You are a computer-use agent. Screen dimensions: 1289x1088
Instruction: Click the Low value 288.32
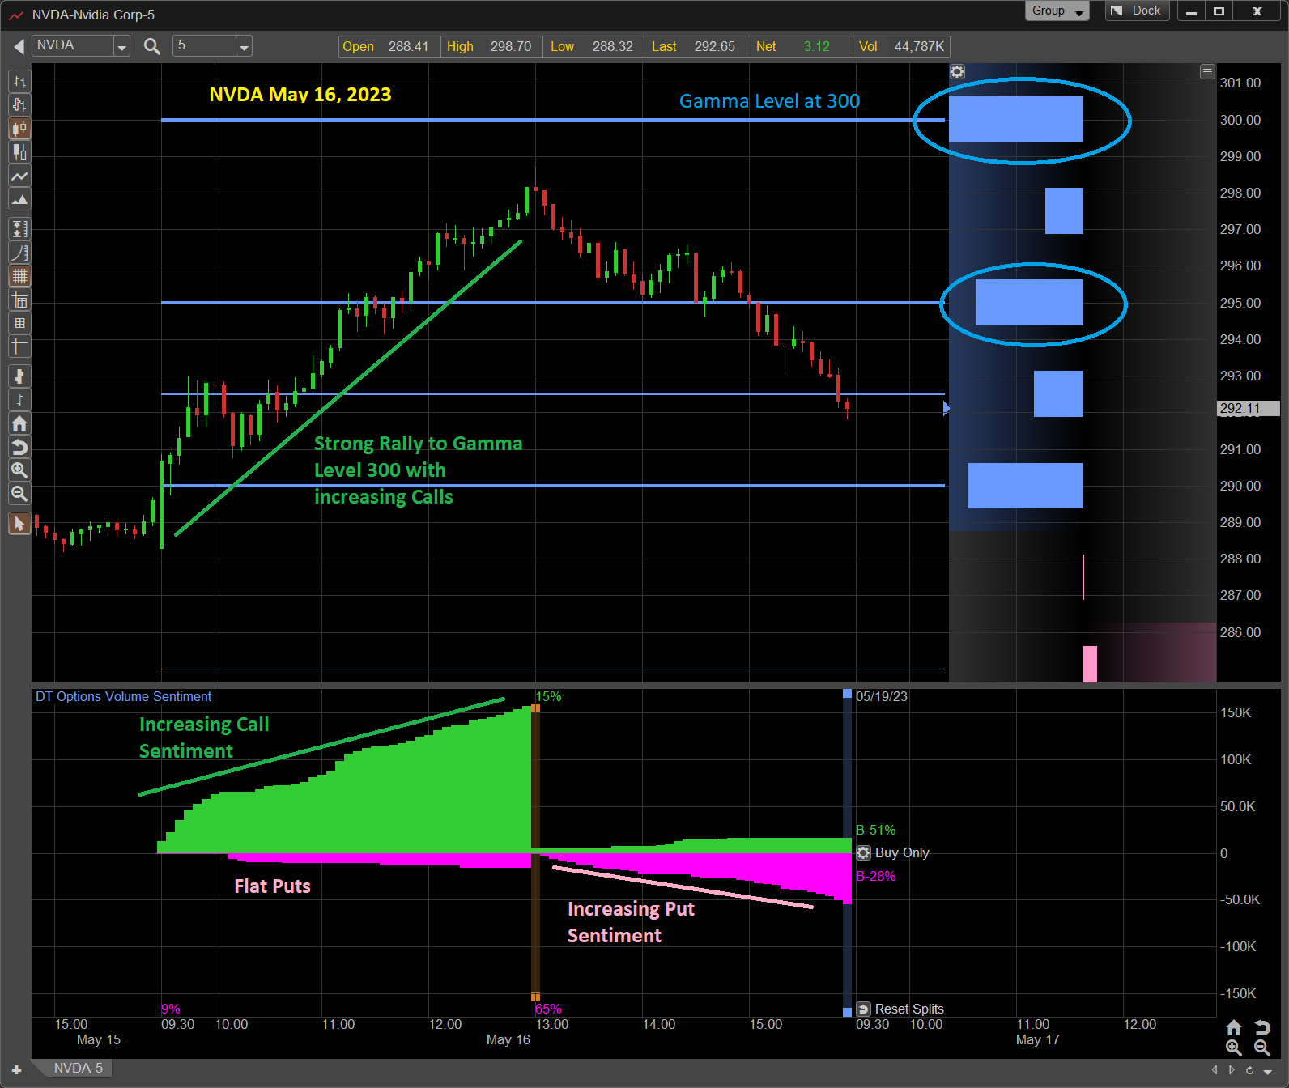click(x=613, y=47)
